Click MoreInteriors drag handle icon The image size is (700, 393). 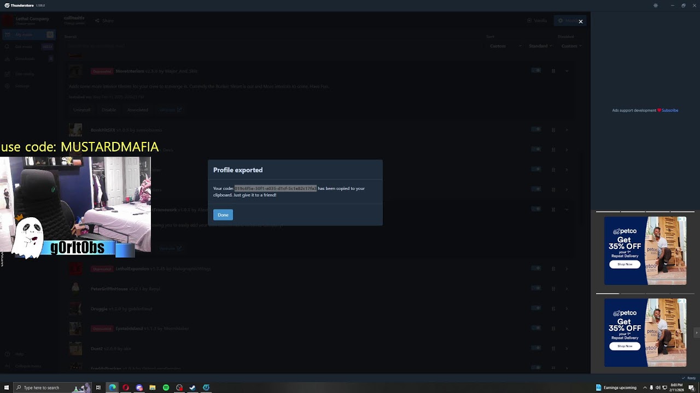[x=553, y=70]
